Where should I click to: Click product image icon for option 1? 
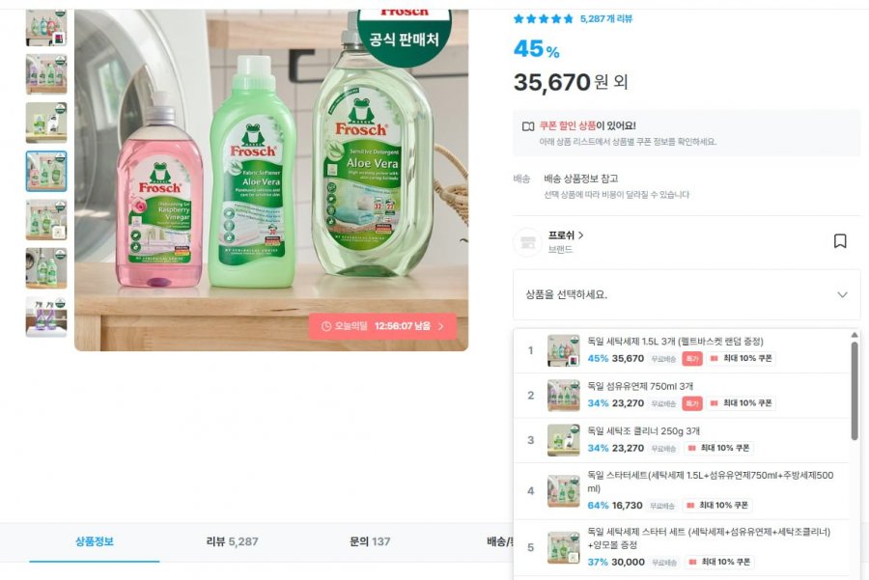pos(563,350)
